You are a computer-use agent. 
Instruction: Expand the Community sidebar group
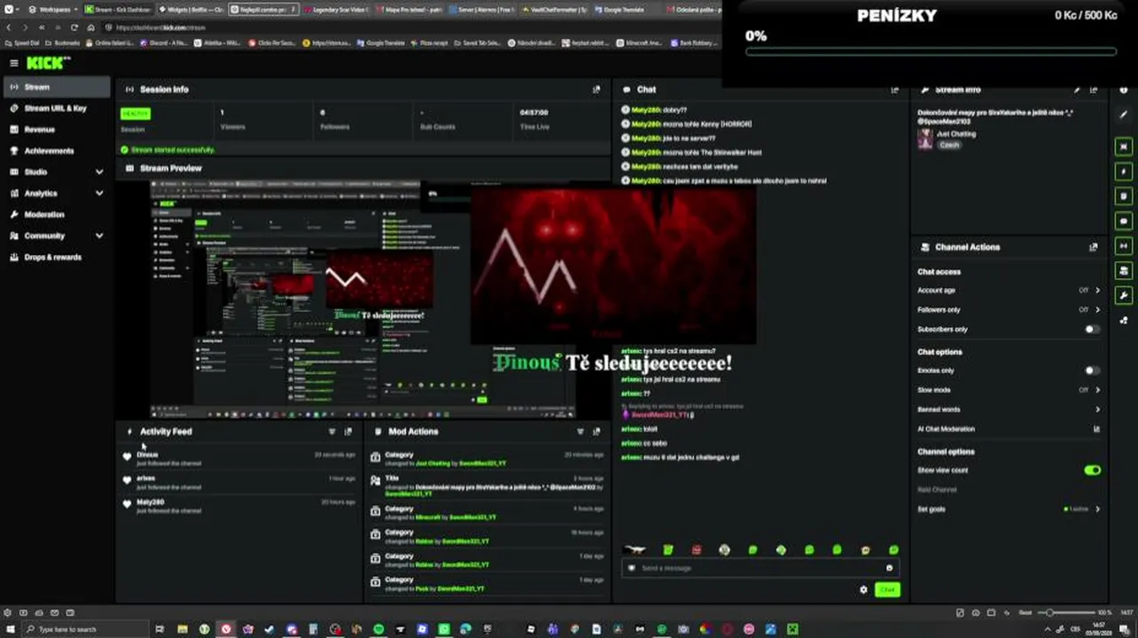point(58,236)
